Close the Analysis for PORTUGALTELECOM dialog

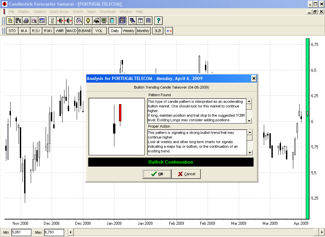point(254,79)
